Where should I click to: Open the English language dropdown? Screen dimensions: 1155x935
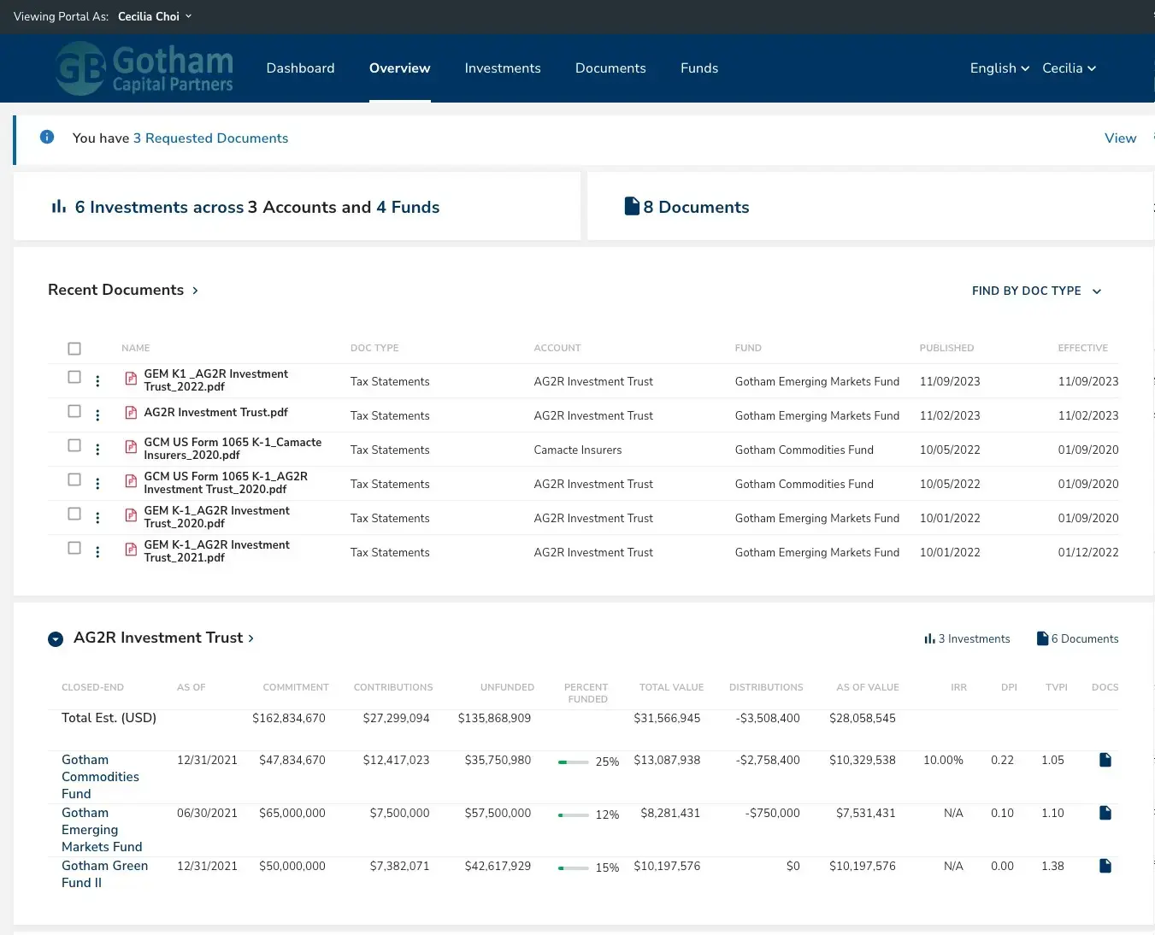[998, 68]
